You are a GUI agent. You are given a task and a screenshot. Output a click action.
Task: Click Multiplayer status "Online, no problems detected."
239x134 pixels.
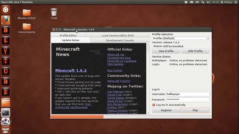pyautogui.click(x=188, y=60)
